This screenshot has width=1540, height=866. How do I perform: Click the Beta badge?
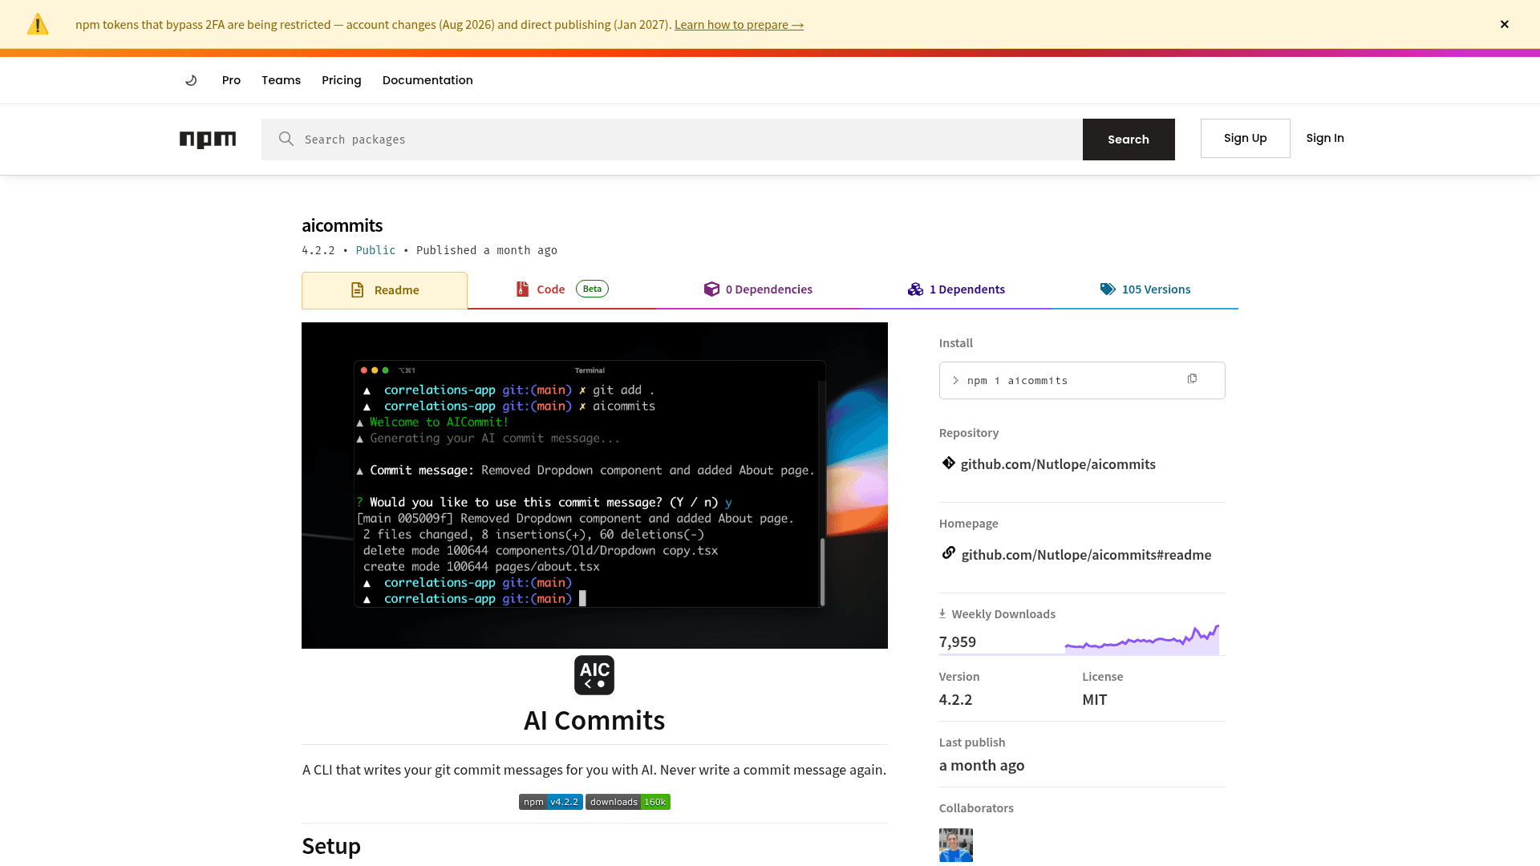click(592, 289)
